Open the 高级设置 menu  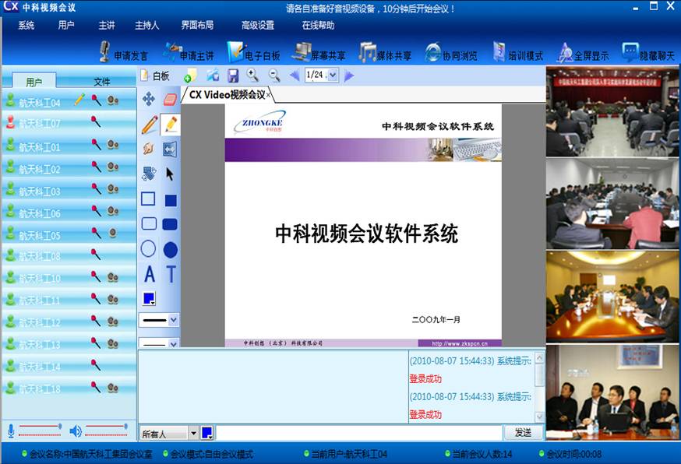pos(258,25)
